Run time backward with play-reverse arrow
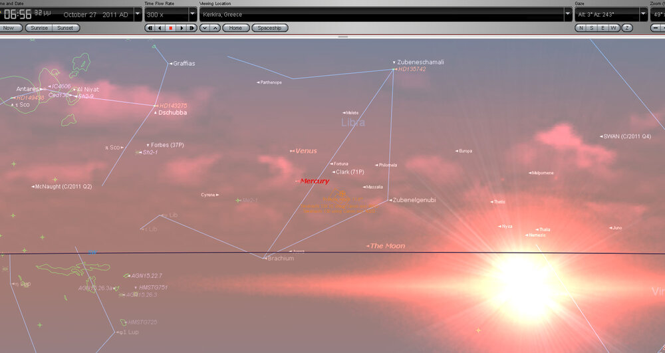 pos(160,28)
